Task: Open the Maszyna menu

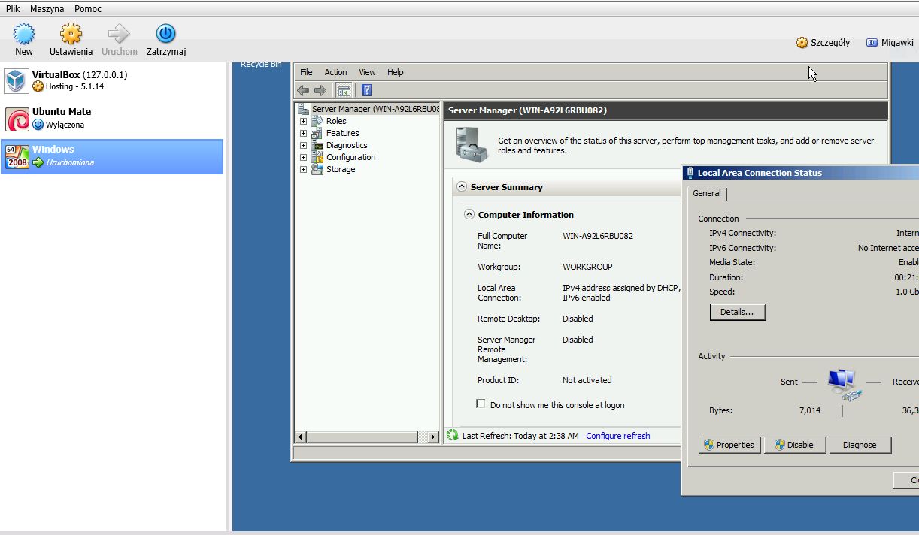Action: click(47, 9)
